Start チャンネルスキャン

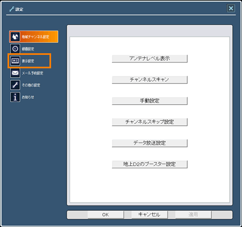[x=150, y=80]
